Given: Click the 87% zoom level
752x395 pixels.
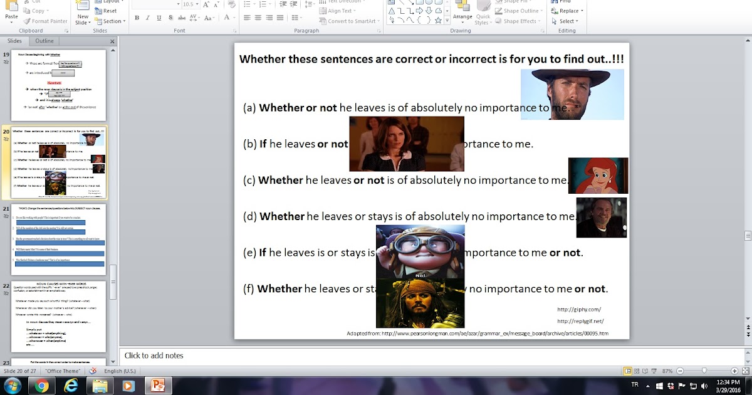Looking at the screenshot, I should 667,371.
